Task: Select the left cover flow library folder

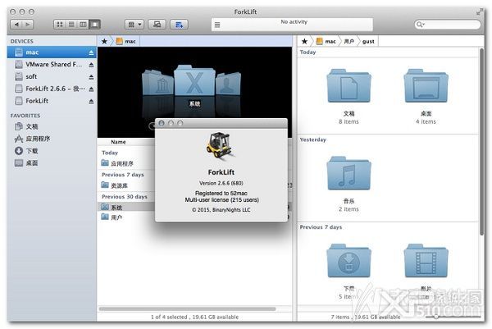Action: 157,83
